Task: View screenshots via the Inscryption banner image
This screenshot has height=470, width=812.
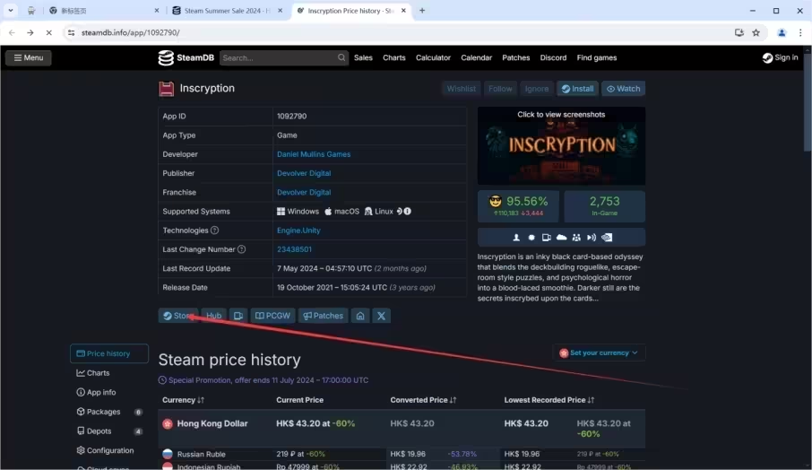Action: [561, 145]
